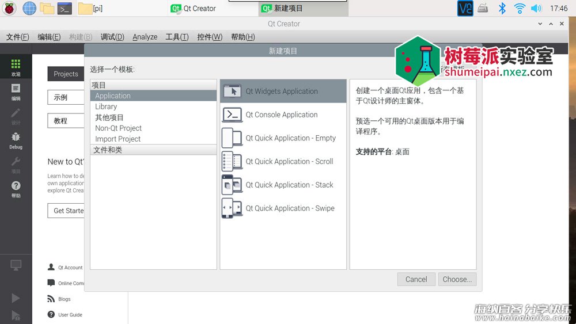Click the Get Started button
This screenshot has width=576, height=324.
(66, 211)
